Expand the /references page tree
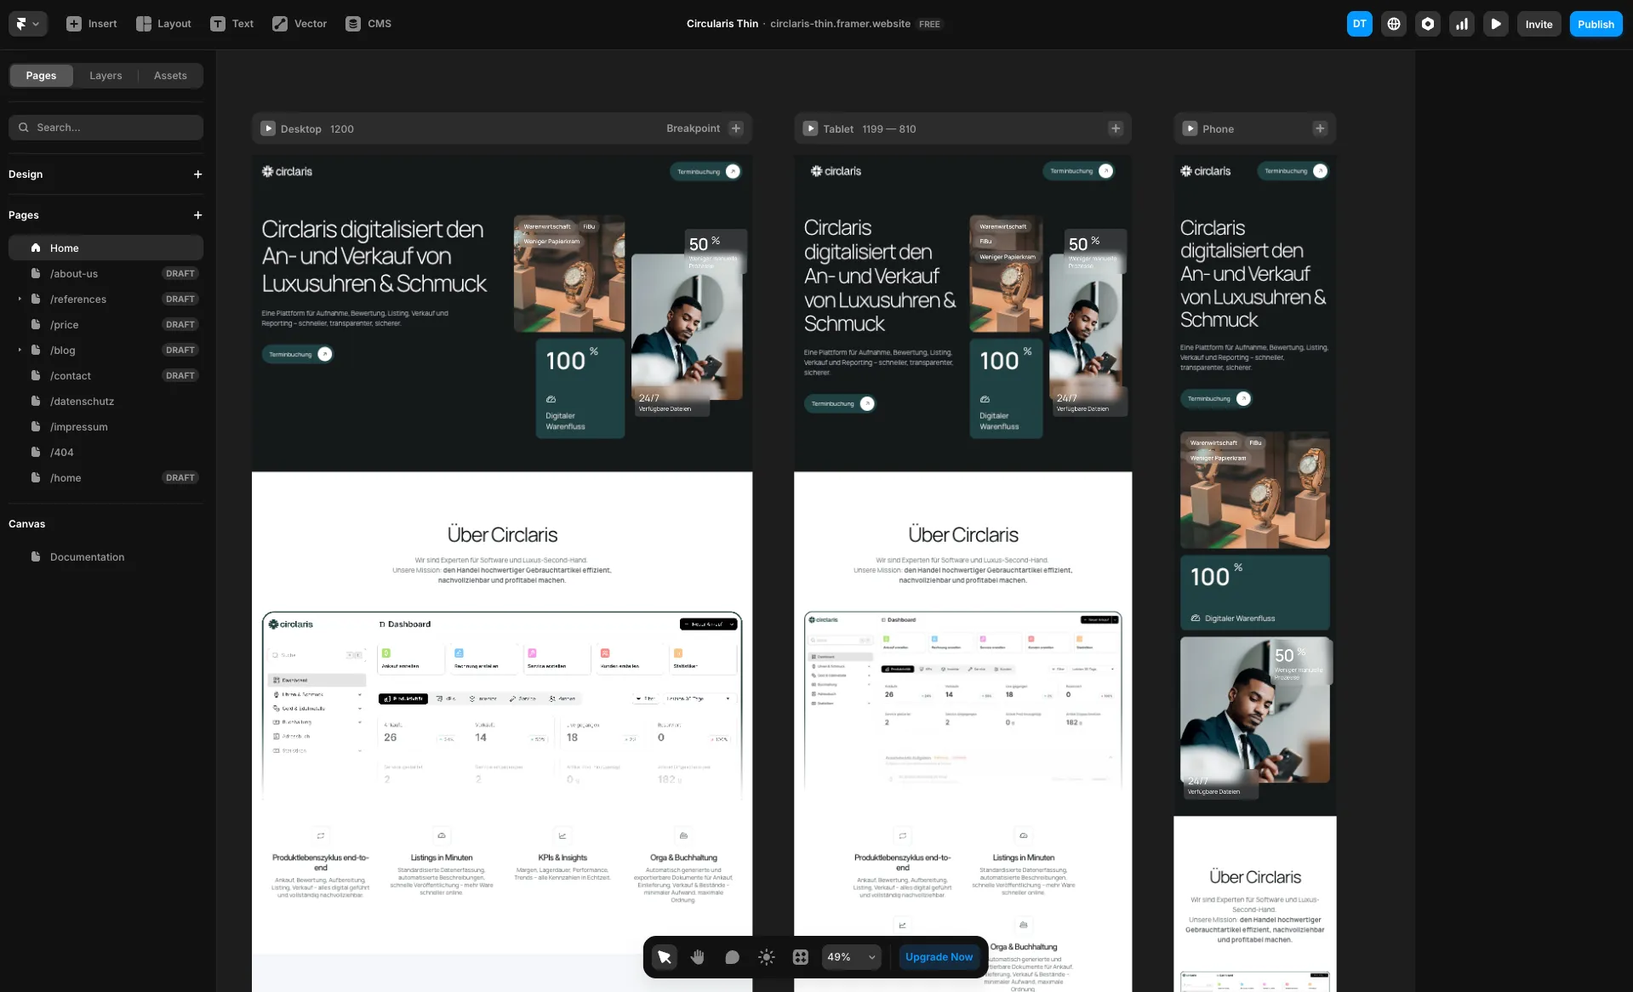1633x992 pixels. 19,299
